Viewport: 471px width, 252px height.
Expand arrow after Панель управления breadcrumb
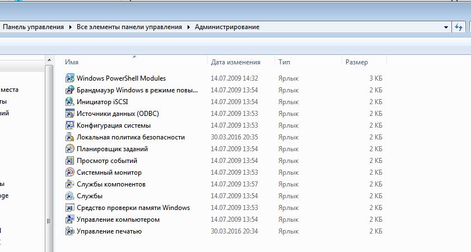pyautogui.click(x=71, y=27)
